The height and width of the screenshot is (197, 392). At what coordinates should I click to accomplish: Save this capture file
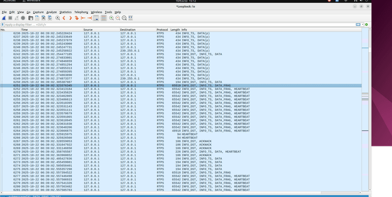click(x=37, y=18)
